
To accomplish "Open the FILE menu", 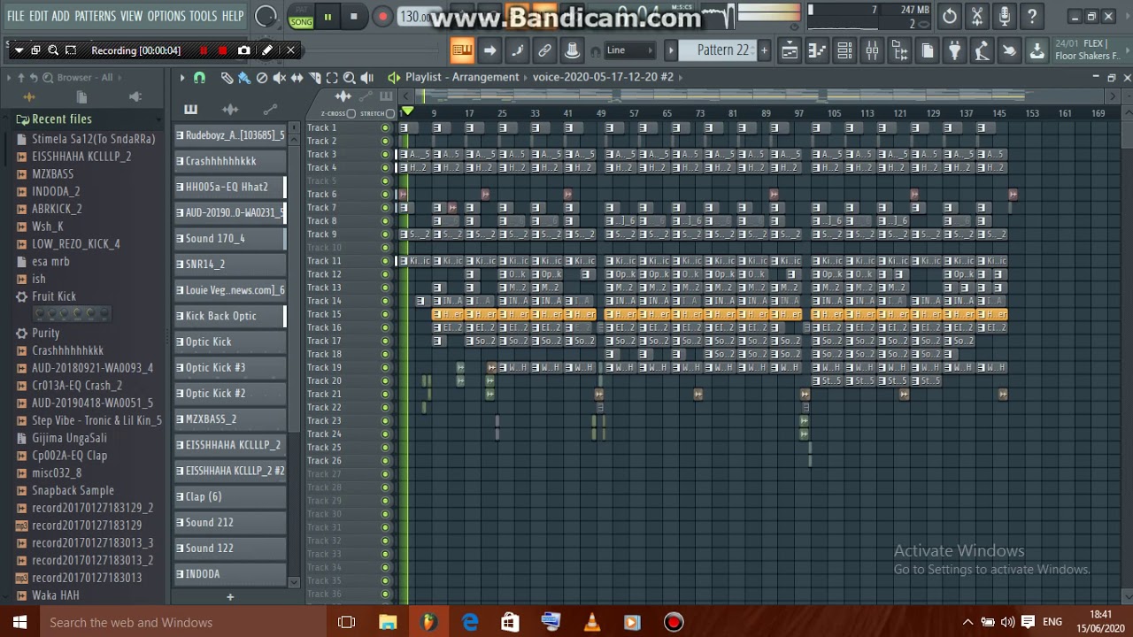I will [15, 16].
